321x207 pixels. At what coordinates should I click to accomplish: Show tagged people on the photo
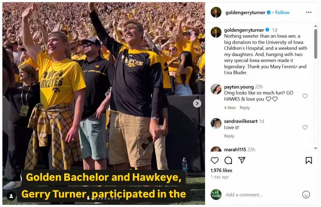click(x=11, y=196)
